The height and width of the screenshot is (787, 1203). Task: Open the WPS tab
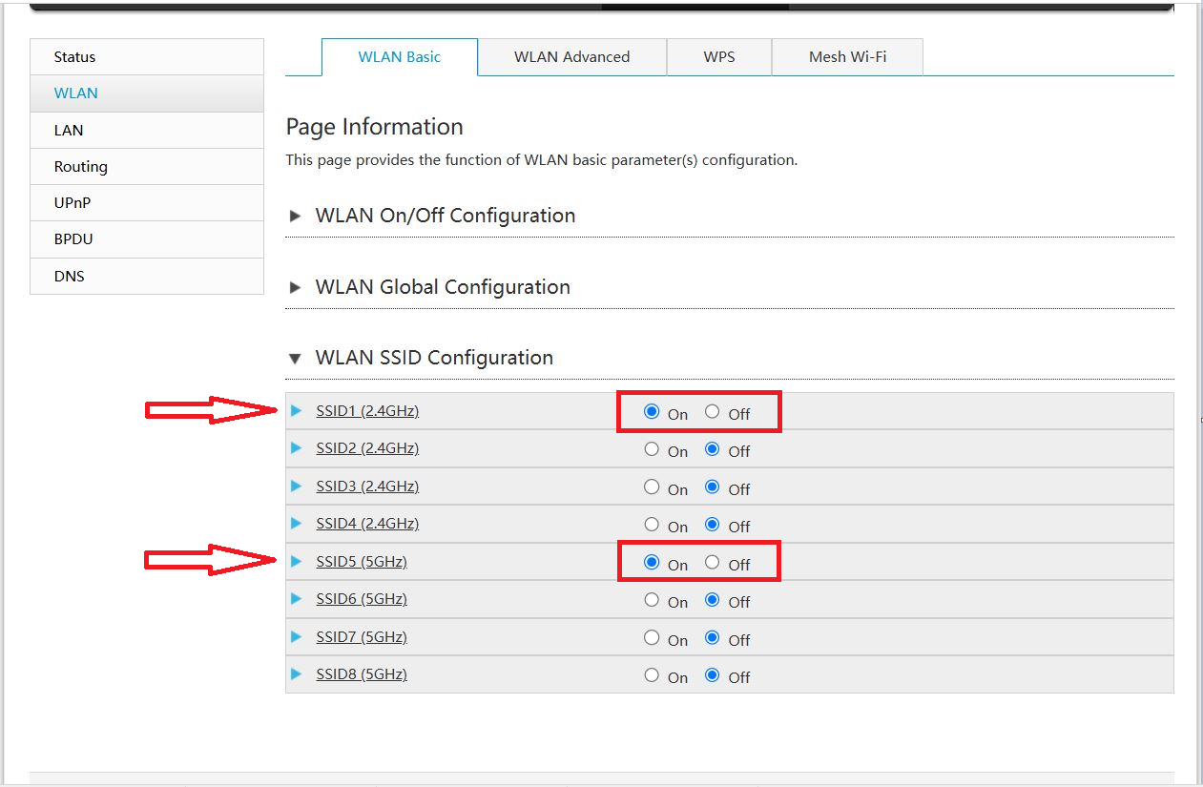pos(718,57)
